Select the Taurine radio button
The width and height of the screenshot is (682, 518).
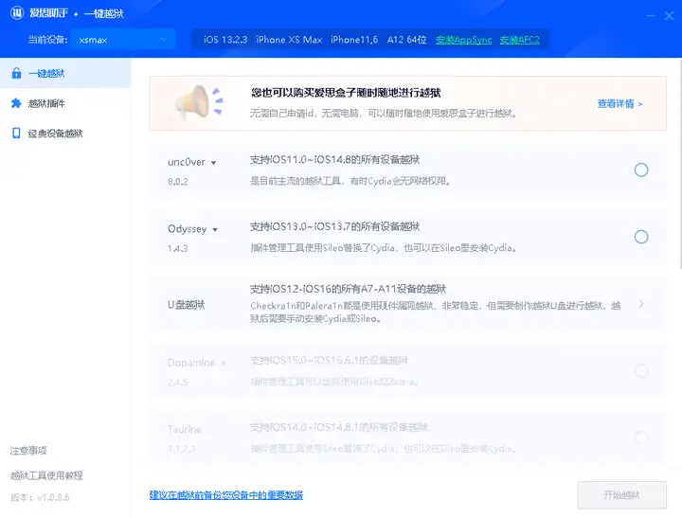[641, 438]
